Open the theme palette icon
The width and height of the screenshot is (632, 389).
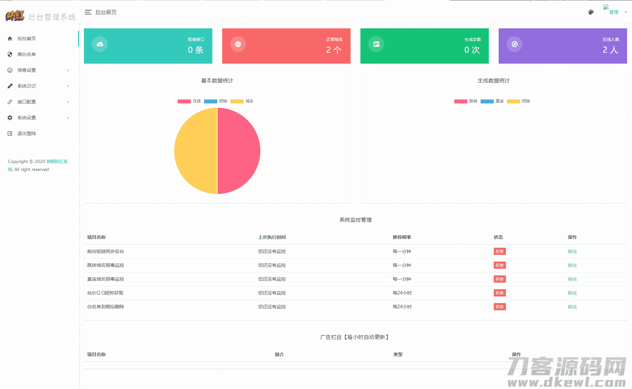pos(591,12)
